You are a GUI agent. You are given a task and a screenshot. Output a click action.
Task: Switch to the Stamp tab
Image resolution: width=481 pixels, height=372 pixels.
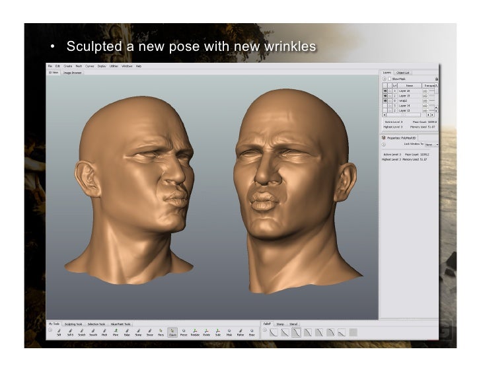[x=279, y=324]
